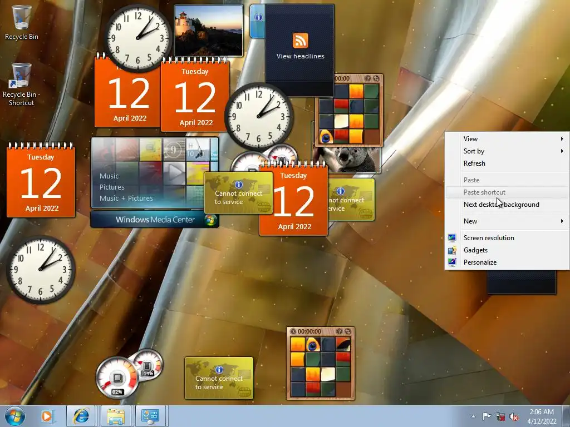Click the greyed Paste entry in the context menu
Image resolution: width=570 pixels, height=427 pixels.
[508, 180]
